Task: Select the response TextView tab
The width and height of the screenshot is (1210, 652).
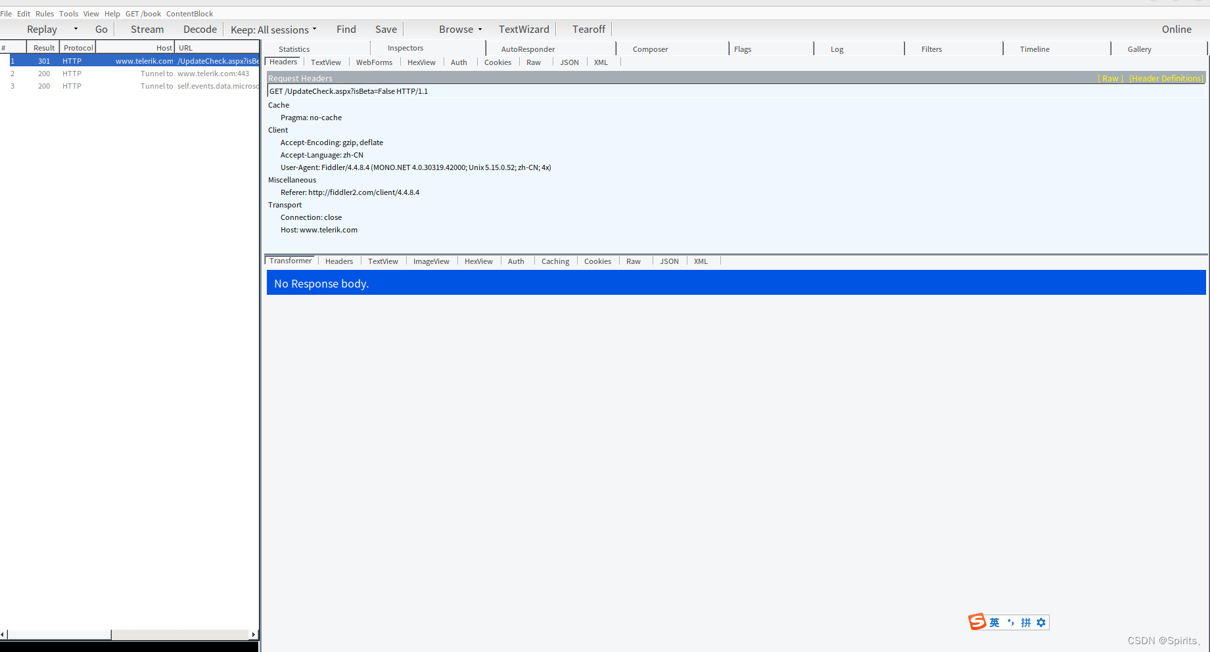Action: [x=383, y=261]
